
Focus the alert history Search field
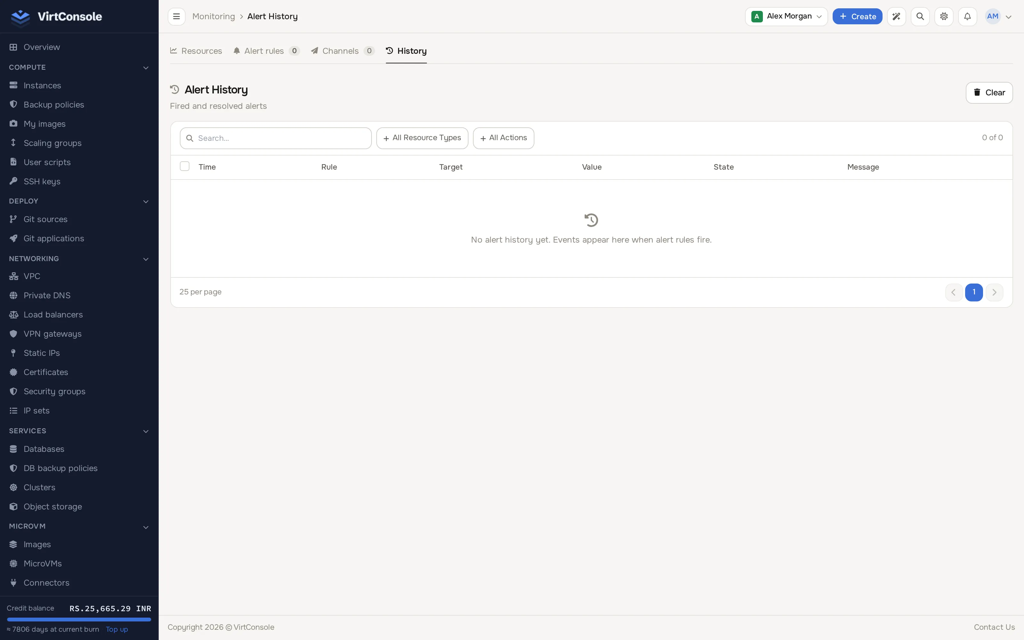pos(276,138)
